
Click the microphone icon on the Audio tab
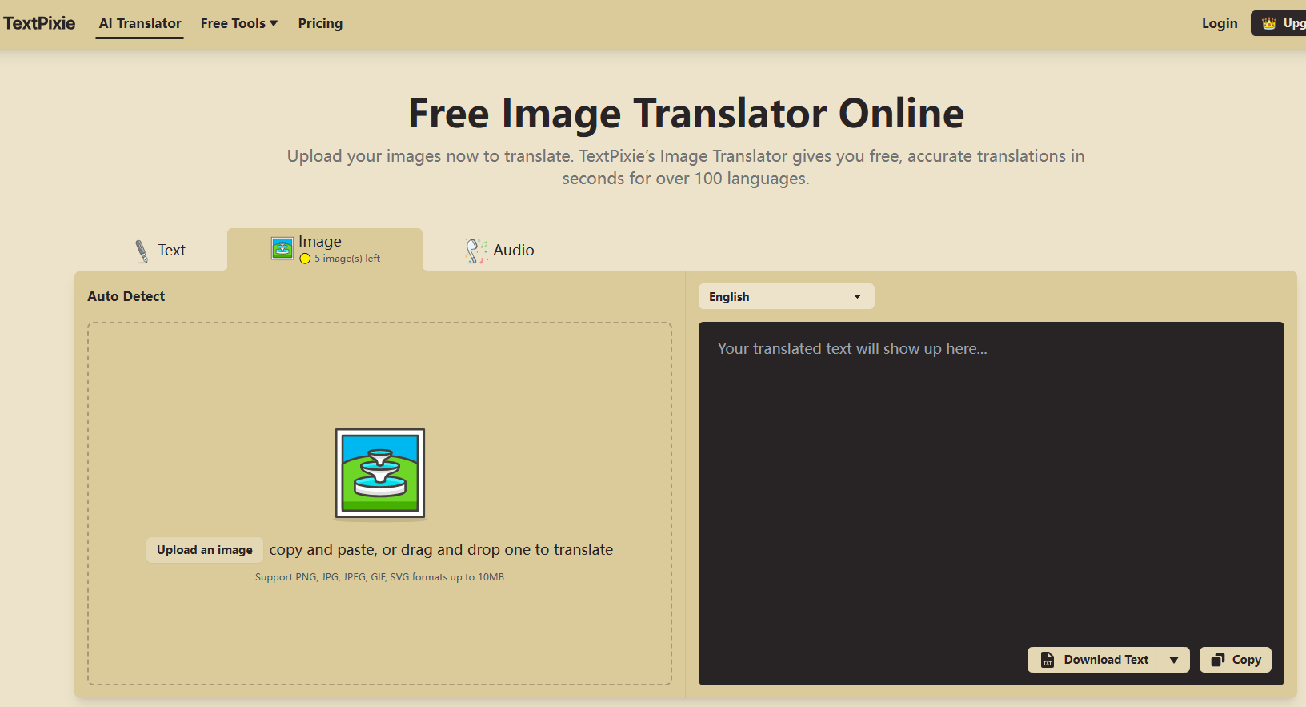pos(475,251)
